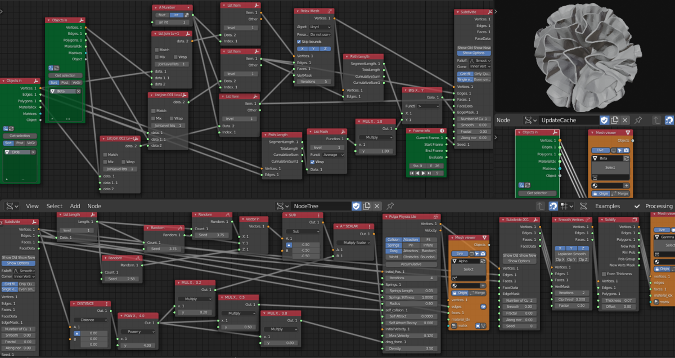The height and width of the screenshot is (358, 675).
Task: Pin the UpdateCache node editor
Action: [638, 120]
